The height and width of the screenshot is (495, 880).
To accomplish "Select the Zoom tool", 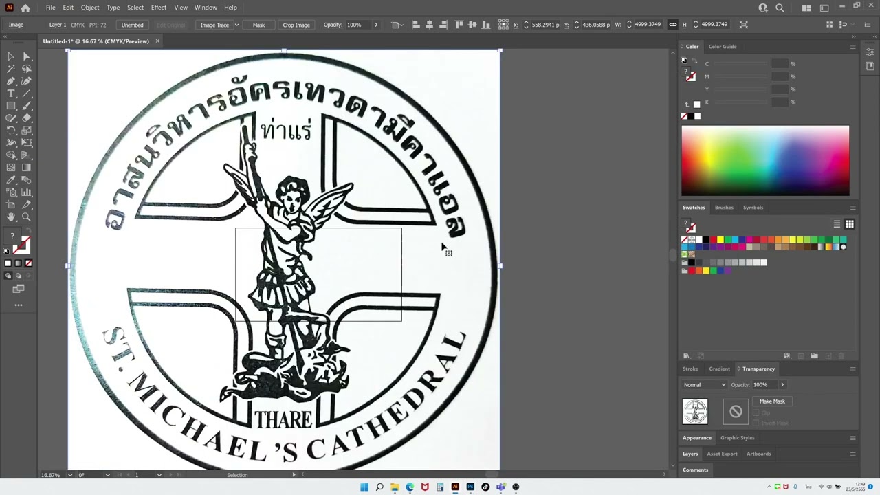I will point(26,217).
